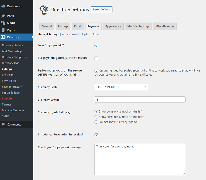
Task: Switch to the Email tab
Action: click(78, 26)
